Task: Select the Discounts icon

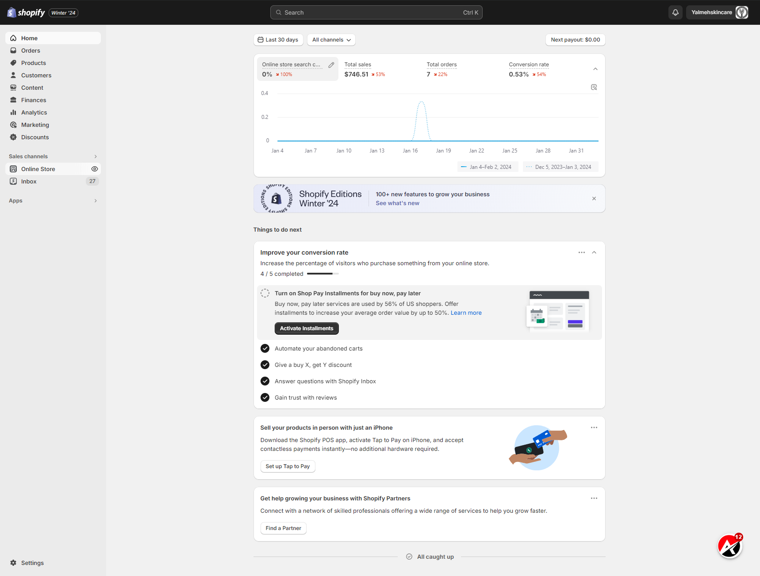Action: tap(13, 137)
